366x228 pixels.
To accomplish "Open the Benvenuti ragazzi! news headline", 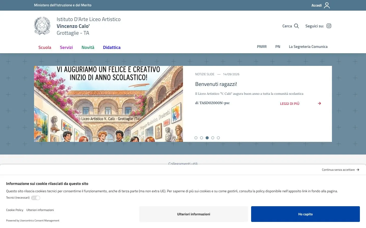I will coord(216,84).
